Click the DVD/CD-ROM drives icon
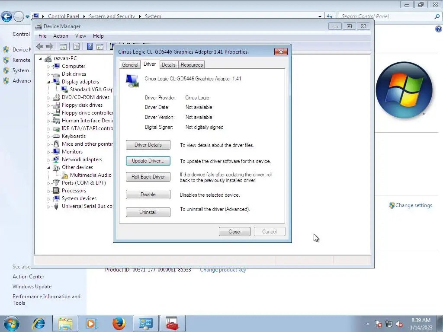443x332 pixels. tap(56, 97)
